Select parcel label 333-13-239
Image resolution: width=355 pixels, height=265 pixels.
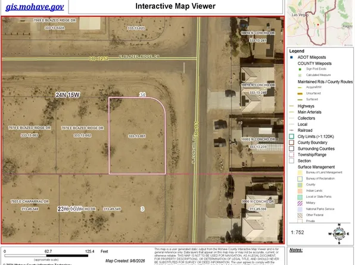(258, 147)
